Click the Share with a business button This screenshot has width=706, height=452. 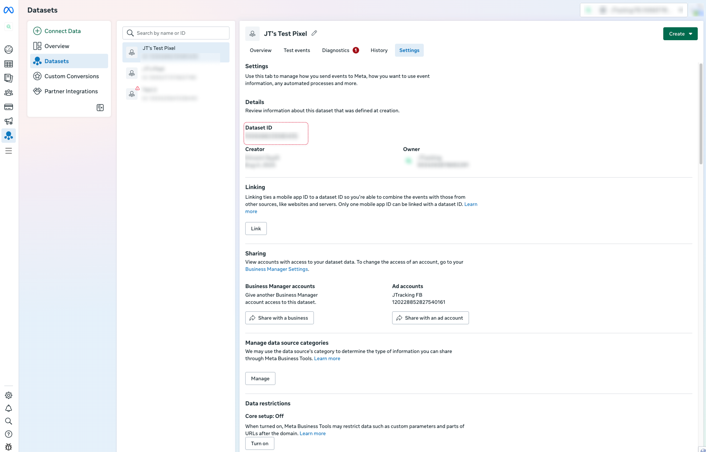point(279,318)
